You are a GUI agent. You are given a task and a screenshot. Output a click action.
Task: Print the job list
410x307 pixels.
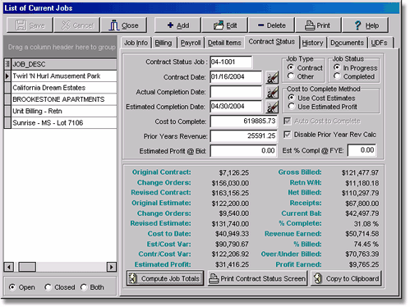point(318,25)
